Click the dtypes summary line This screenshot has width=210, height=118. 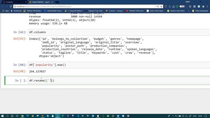pos(62,20)
